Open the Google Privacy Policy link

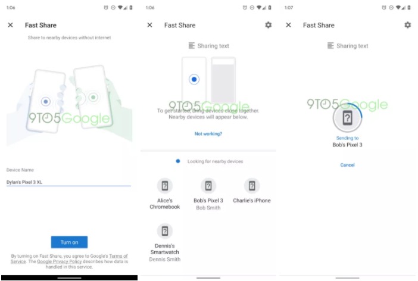60,262
